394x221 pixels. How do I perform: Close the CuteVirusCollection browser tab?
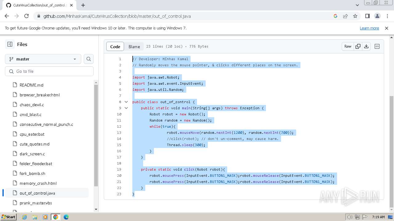point(72,5)
